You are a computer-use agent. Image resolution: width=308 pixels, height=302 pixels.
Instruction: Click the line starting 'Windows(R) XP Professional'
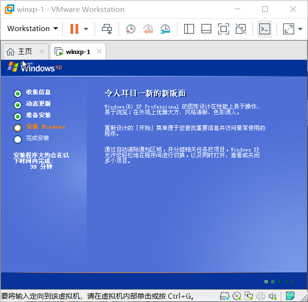[182, 107]
